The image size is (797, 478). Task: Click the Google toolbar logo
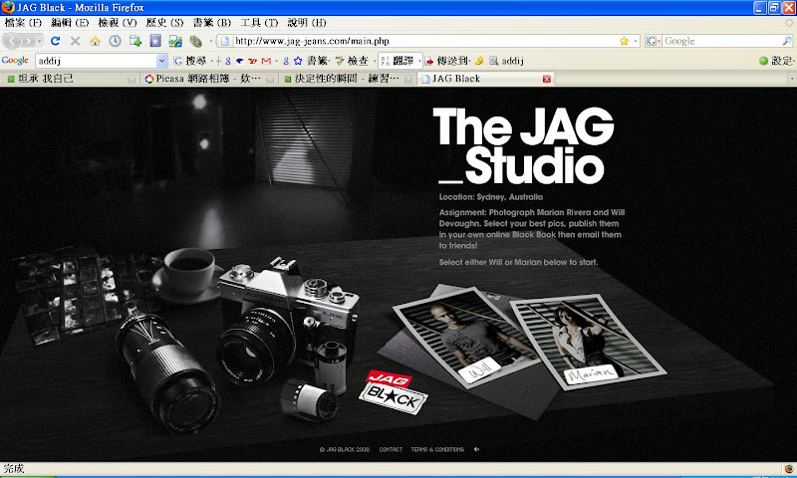click(x=15, y=61)
